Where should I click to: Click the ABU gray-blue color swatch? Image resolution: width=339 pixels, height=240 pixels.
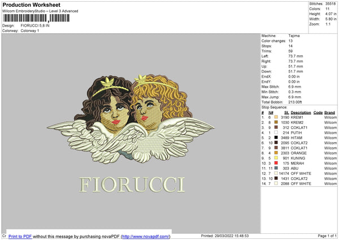click(276, 168)
